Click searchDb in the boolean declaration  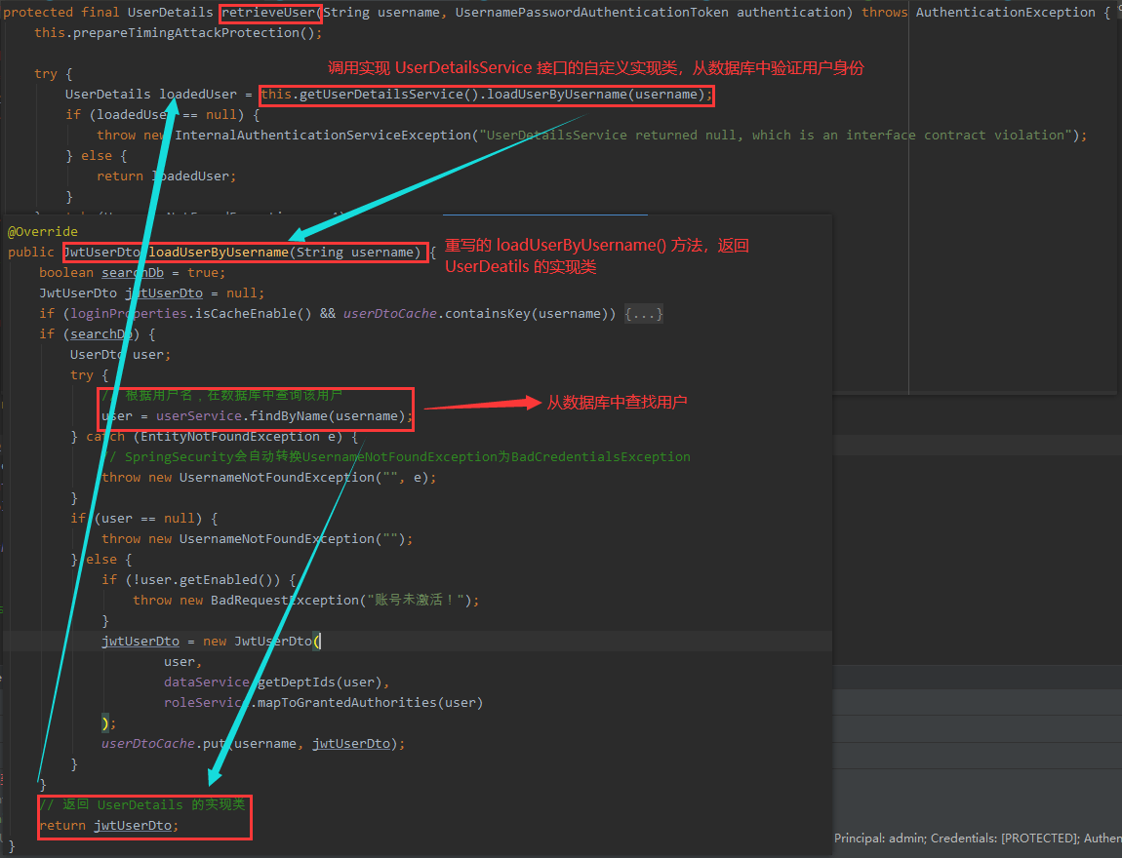tap(133, 273)
